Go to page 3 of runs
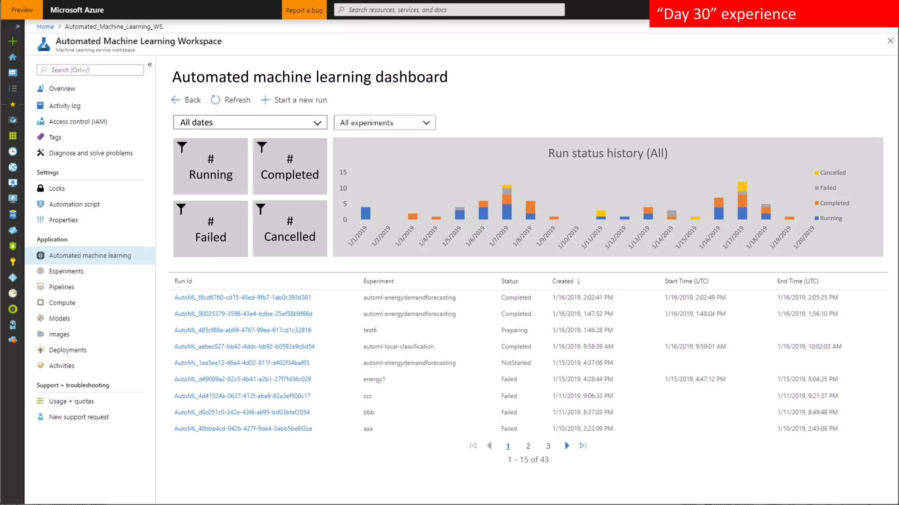The height and width of the screenshot is (505, 899). click(x=548, y=446)
